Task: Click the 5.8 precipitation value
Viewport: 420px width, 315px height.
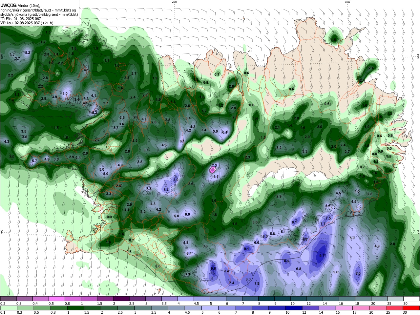Action: coord(272,234)
